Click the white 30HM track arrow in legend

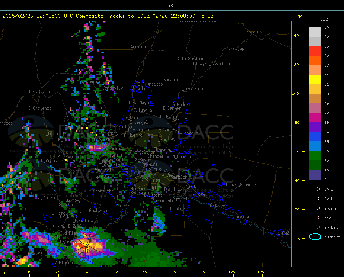[315, 199]
